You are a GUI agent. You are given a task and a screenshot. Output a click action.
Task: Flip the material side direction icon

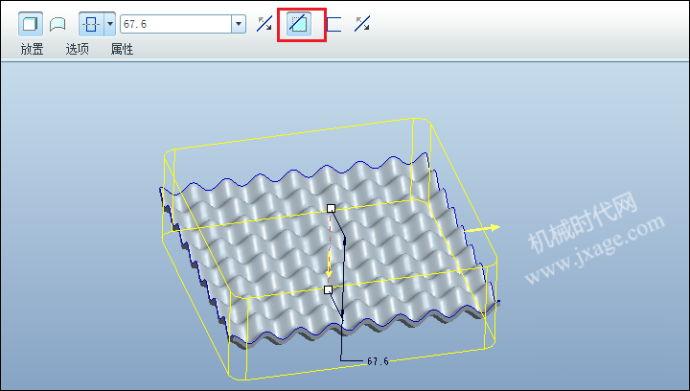click(x=362, y=24)
